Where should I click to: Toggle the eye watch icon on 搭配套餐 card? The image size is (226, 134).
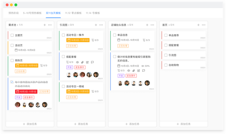[78, 62]
